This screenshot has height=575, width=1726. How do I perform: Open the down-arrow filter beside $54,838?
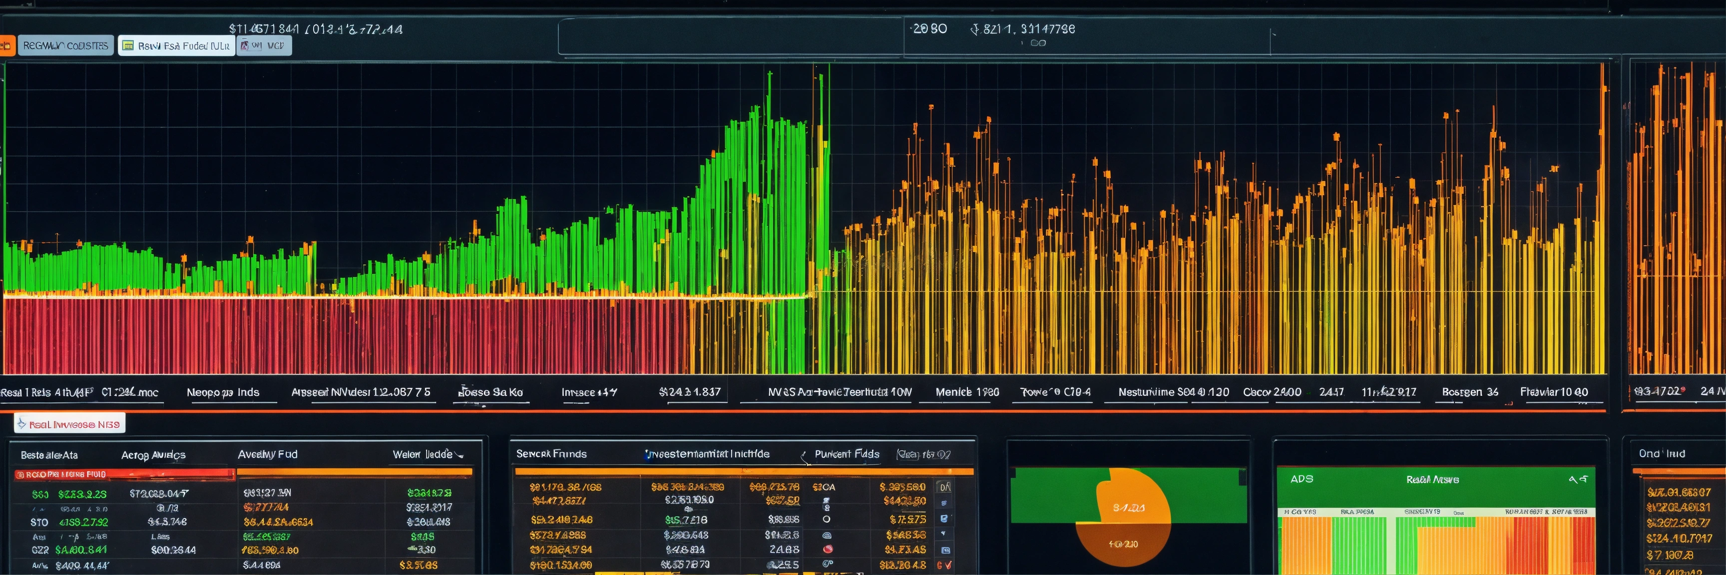[x=943, y=534]
